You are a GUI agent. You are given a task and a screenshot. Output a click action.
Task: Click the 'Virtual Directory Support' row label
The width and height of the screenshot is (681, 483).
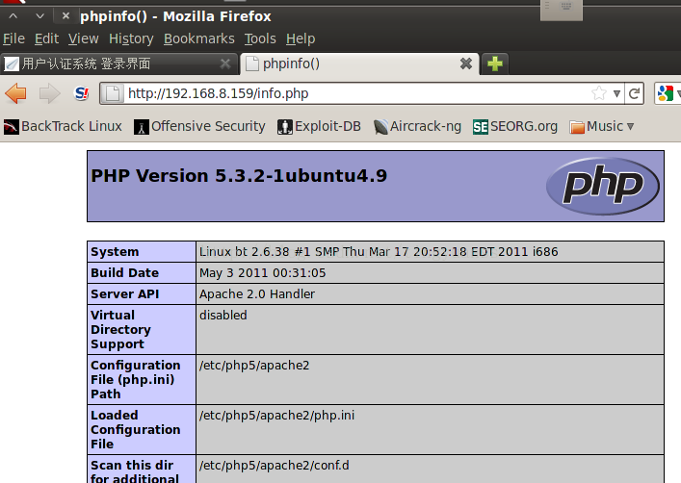click(x=120, y=329)
